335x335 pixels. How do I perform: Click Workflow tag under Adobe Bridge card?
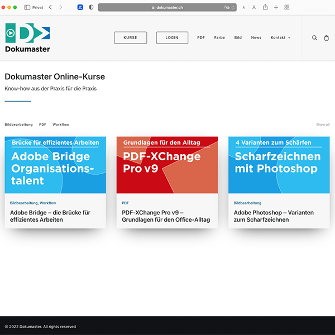click(x=47, y=203)
